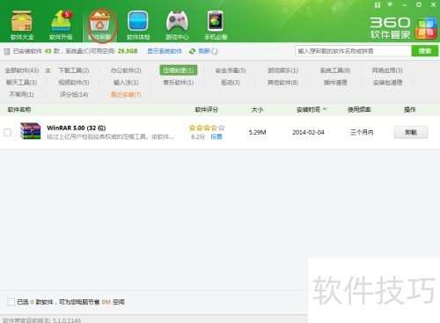The image size is (440, 323).
Task: Click the 显示系统软件 link
Action: pyautogui.click(x=165, y=51)
